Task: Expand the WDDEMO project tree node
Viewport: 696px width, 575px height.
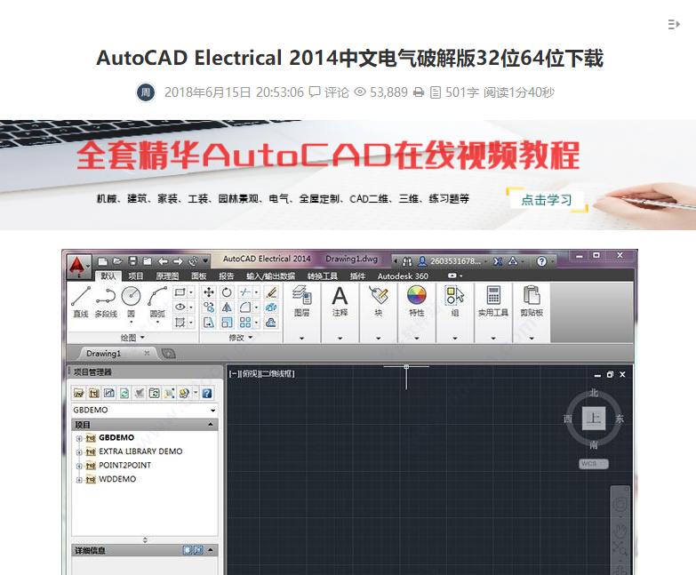Action: 79,480
